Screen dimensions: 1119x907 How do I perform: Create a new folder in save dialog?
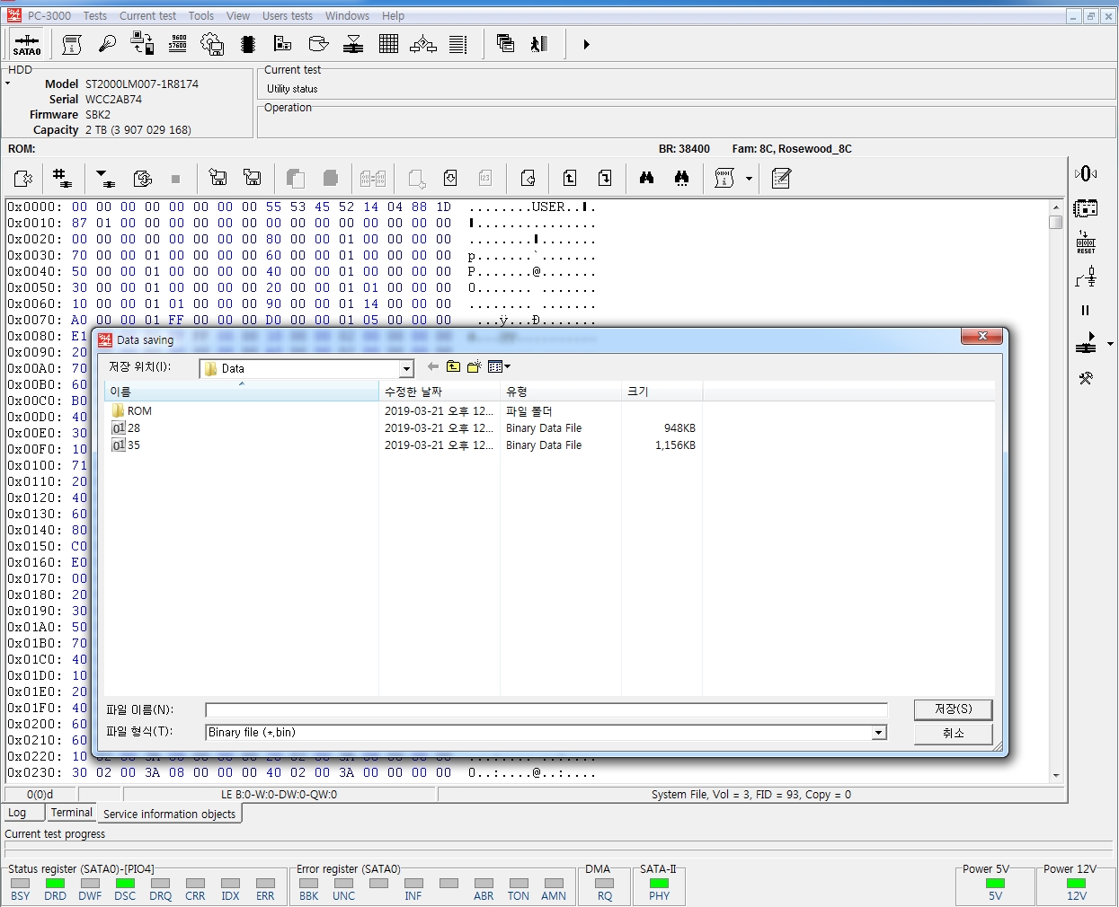point(474,366)
